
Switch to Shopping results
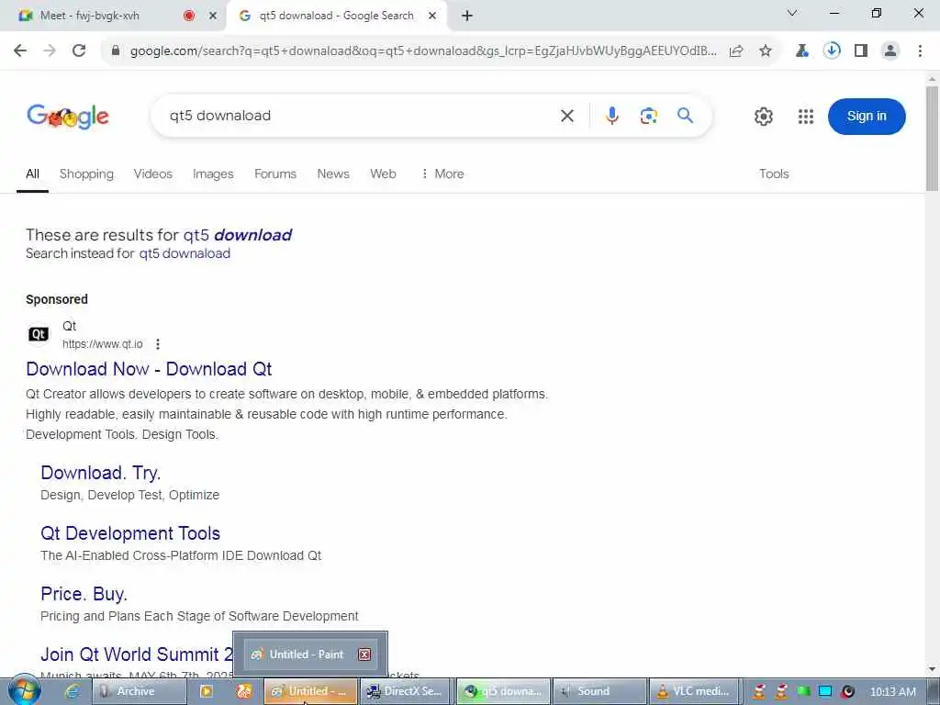point(86,173)
